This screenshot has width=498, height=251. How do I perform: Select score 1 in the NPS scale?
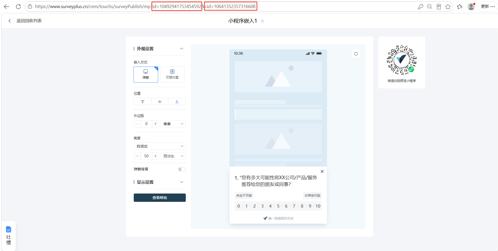[247, 206]
